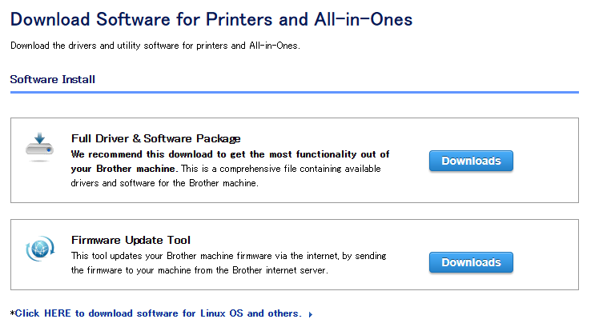Select the Firmware Update Tool title
The image size is (615, 327).
[x=131, y=240]
